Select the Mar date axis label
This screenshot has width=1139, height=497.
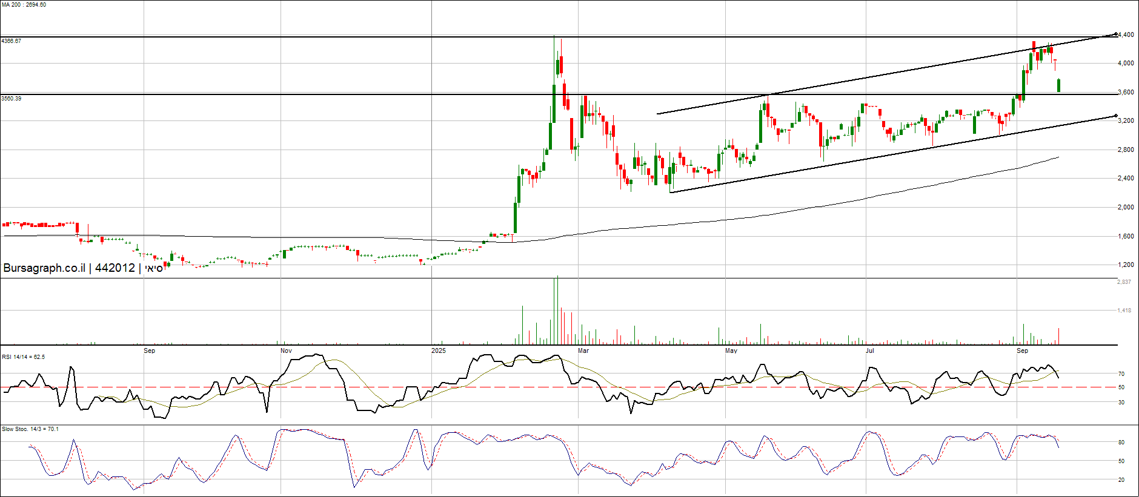click(583, 351)
